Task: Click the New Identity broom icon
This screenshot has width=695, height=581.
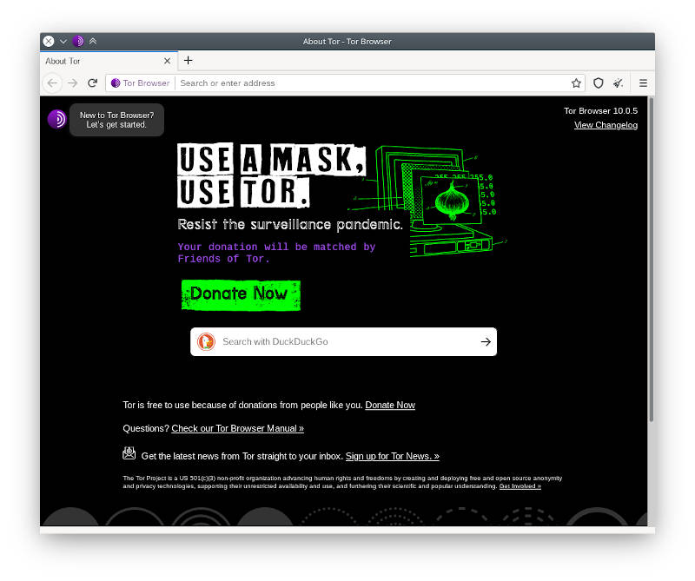Action: 618,83
